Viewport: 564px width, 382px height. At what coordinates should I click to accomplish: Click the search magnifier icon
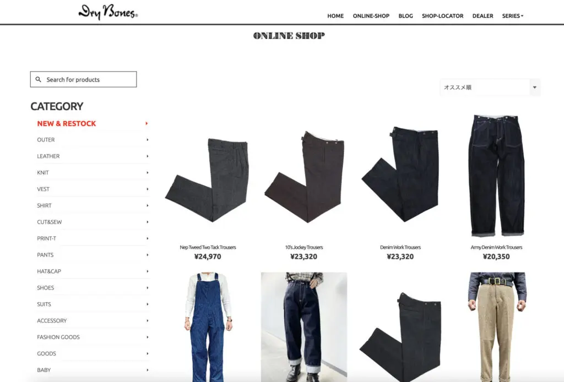point(38,79)
